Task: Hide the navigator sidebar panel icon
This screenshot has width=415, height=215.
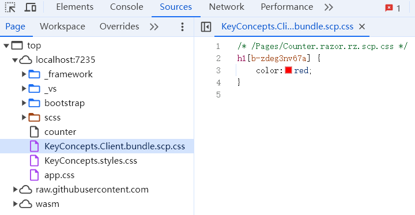Action: [x=206, y=27]
